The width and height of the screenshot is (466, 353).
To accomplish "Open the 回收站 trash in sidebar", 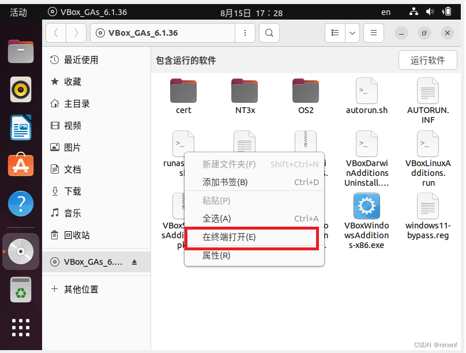I will (96, 235).
